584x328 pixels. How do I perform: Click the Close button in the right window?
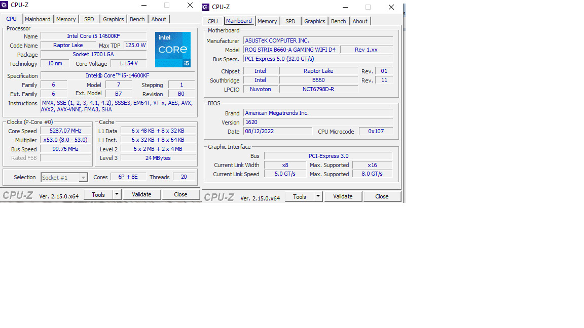pos(382,196)
